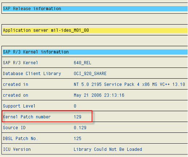Click the Kernel Patch number value '129'
Screen dimensions: 188x157
coord(78,117)
